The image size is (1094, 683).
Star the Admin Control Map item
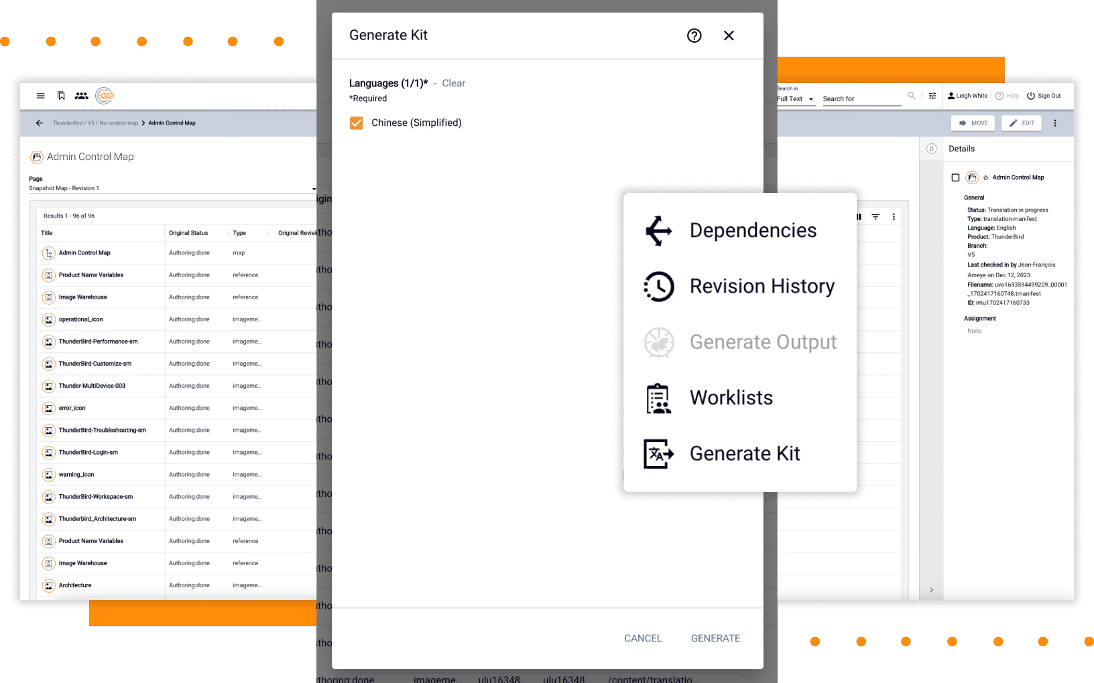point(985,177)
